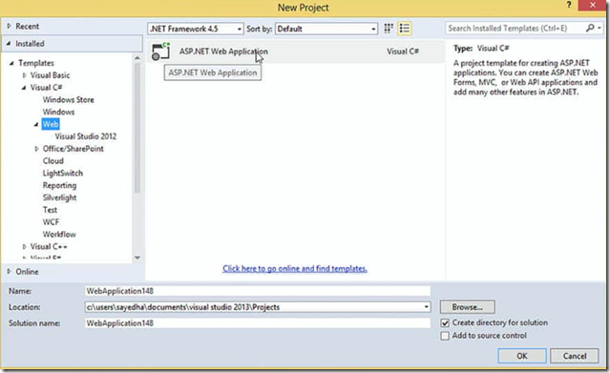Select Silverlight template category
This screenshot has height=373, width=610.
pos(59,197)
